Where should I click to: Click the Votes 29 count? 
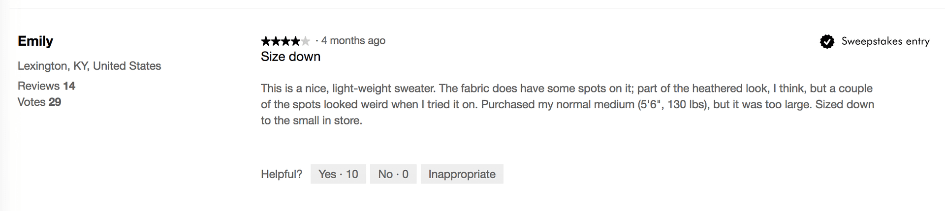coord(39,102)
